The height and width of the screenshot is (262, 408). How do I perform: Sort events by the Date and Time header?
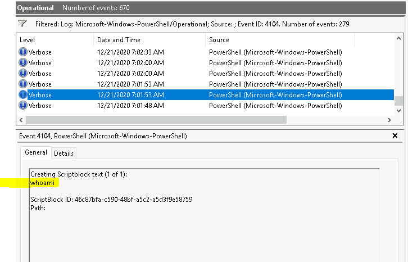click(149, 40)
